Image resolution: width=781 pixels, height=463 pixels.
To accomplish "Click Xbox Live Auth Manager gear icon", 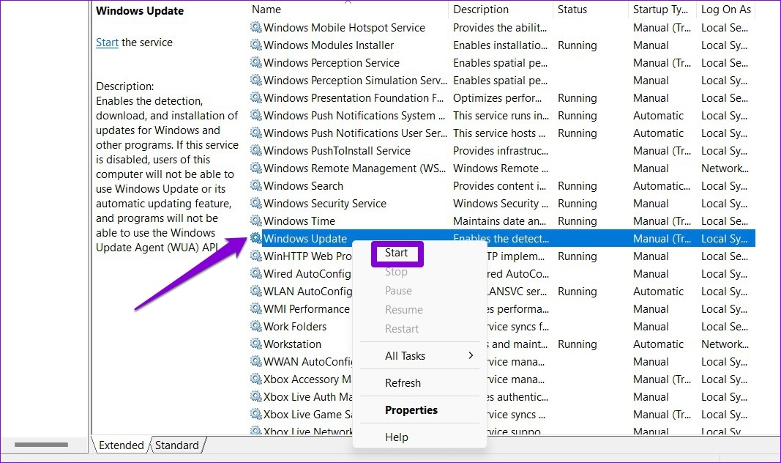I will tap(256, 397).
